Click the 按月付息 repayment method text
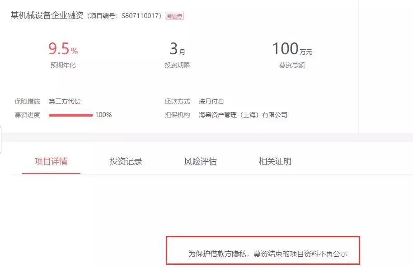Viewport: 413px width, 268px height. pyautogui.click(x=211, y=101)
